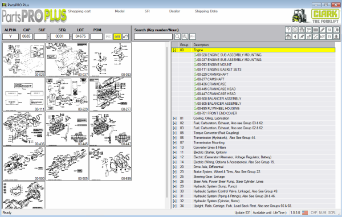The height and width of the screenshot is (217, 342).
Task: Select the 00-028 diagram thumbnail
Action: [23, 59]
